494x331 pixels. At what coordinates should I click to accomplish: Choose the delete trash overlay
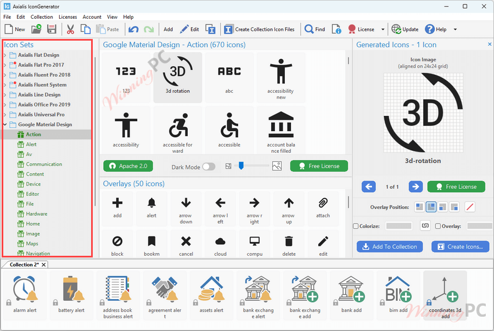pos(289,244)
